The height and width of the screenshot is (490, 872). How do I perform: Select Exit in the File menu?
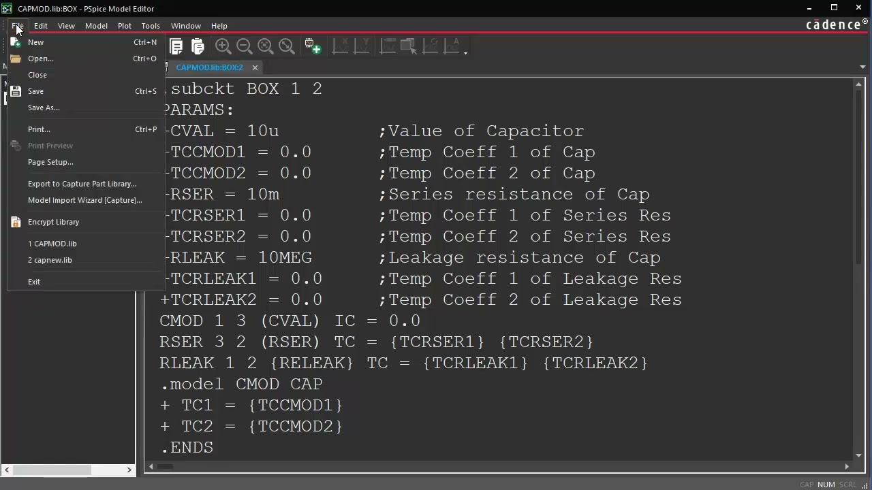tap(85, 282)
